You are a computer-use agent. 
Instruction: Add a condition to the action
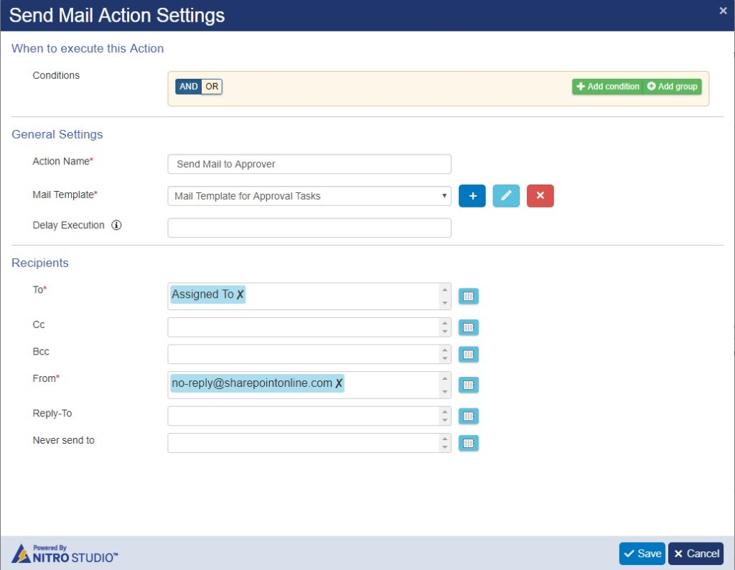click(606, 86)
